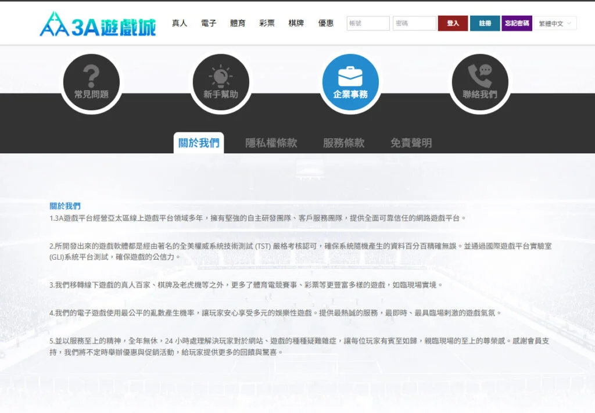The width and height of the screenshot is (595, 413).
Task: Click the purple 忘記密碼 button
Action: [x=517, y=23]
